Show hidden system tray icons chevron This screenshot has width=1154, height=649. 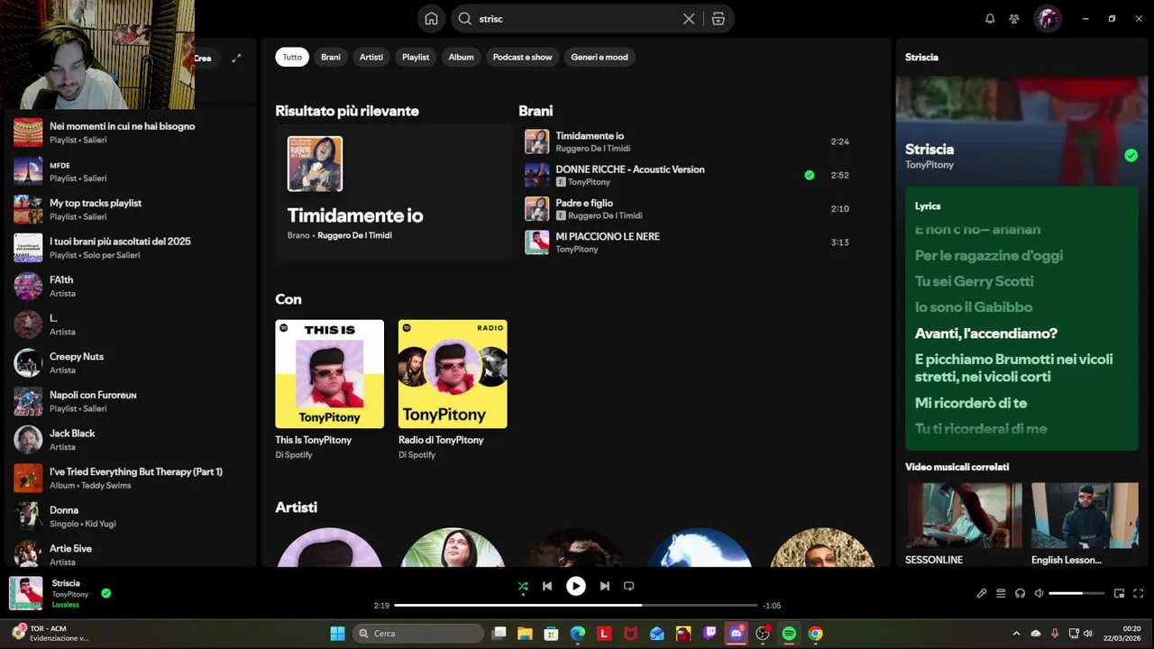1016,634
